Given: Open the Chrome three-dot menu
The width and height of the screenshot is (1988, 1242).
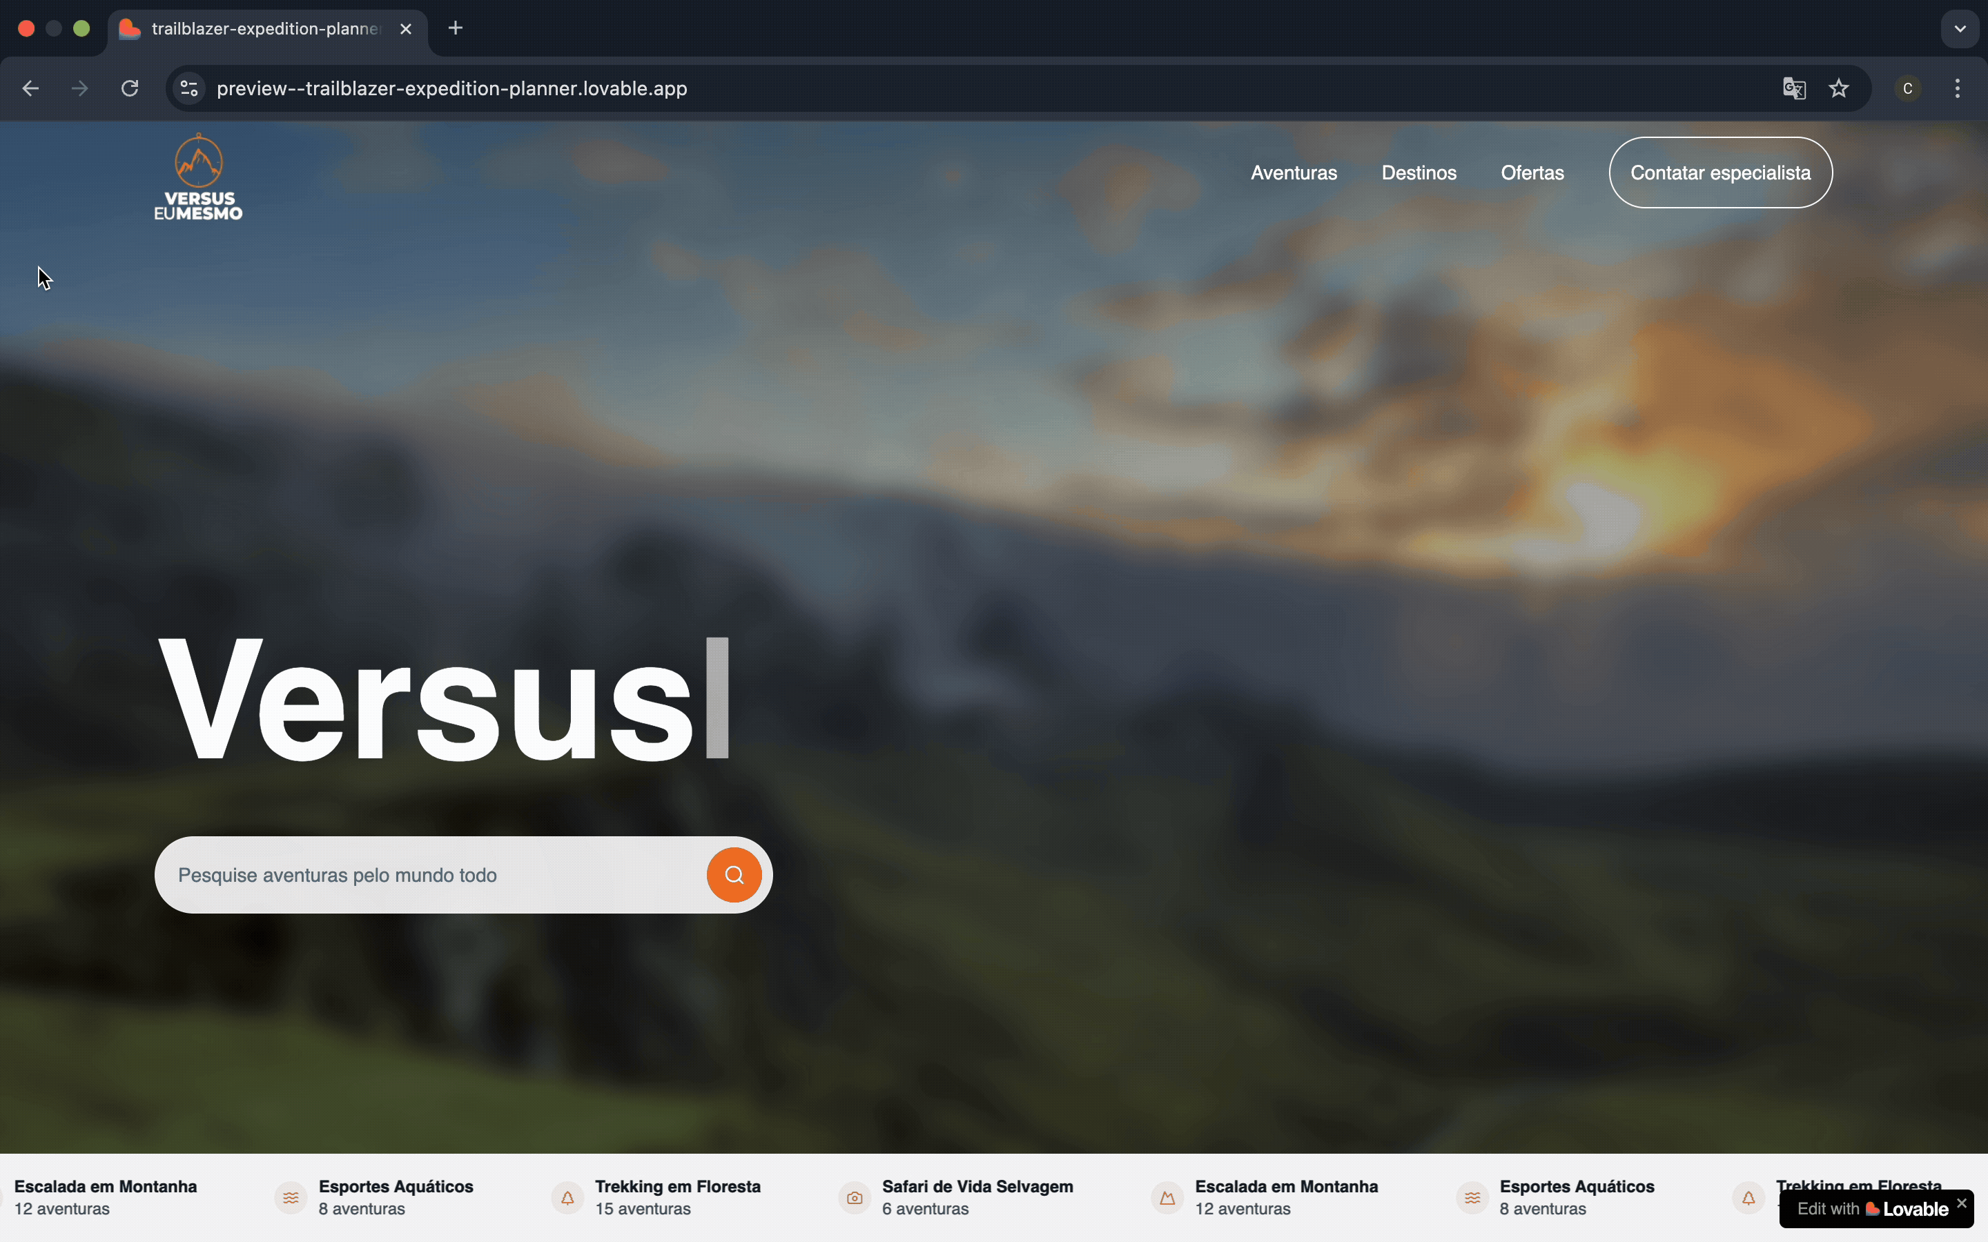Looking at the screenshot, I should click(x=1958, y=88).
